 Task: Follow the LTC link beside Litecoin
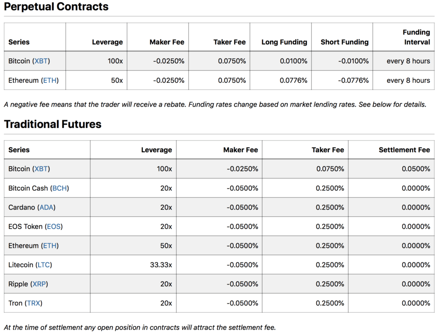[x=43, y=265]
